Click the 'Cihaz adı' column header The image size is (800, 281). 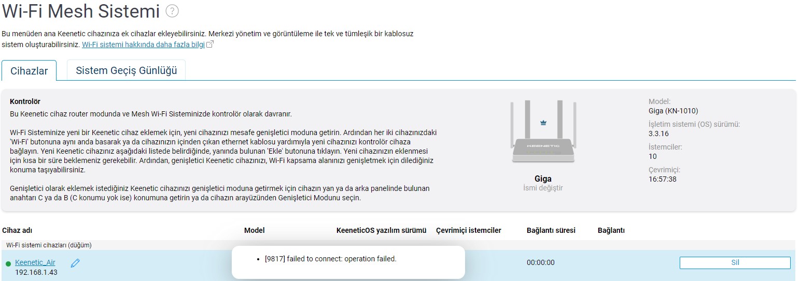17,230
